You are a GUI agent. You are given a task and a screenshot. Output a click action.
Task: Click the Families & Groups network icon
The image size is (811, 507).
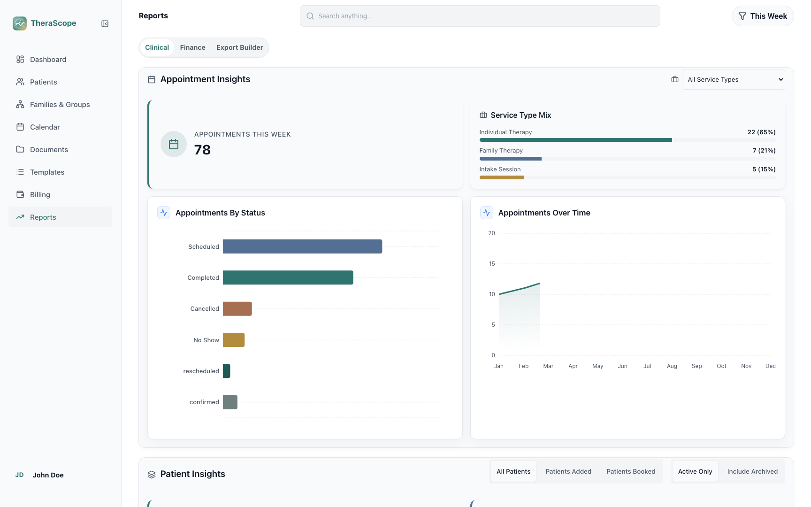tap(20, 104)
